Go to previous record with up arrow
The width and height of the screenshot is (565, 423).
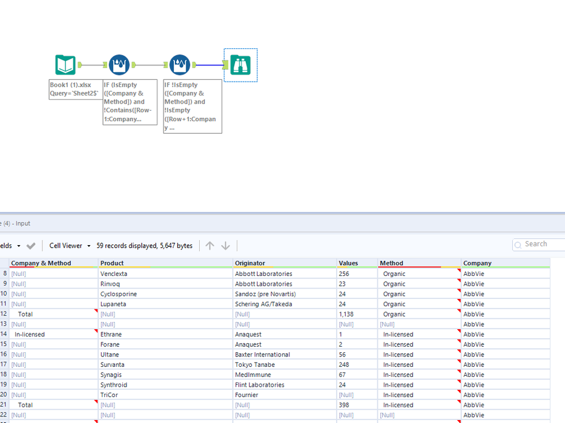(210, 246)
